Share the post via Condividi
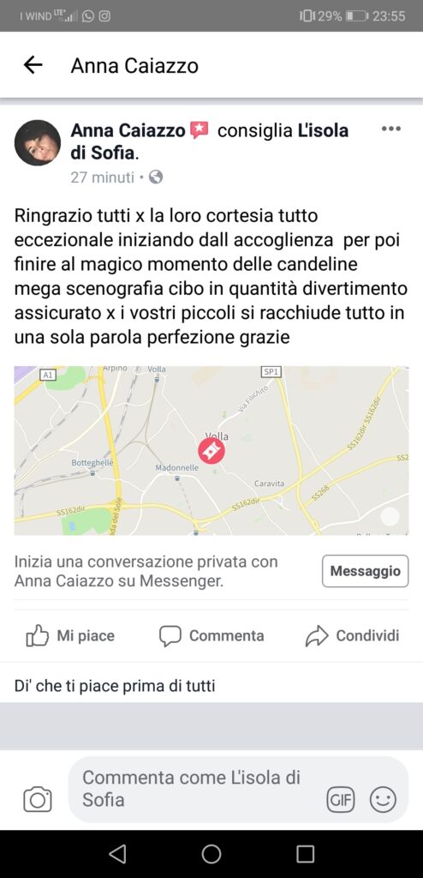This screenshot has height=878, width=423. [352, 636]
